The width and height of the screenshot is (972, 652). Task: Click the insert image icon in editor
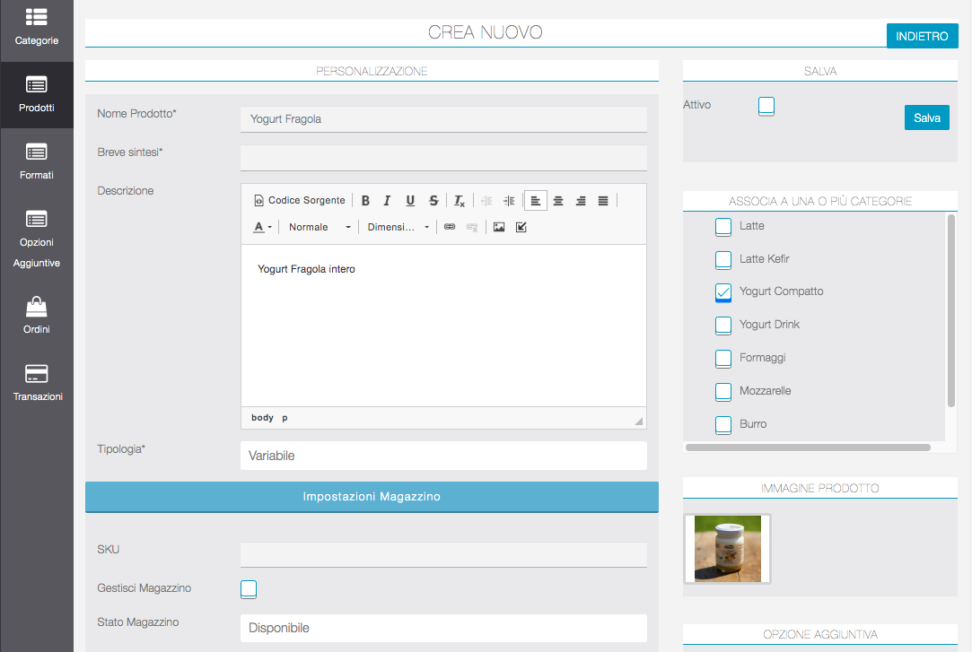[x=499, y=228]
